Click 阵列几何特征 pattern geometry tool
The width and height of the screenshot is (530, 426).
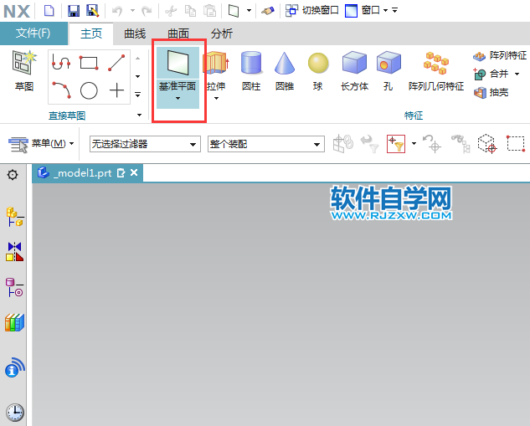436,71
